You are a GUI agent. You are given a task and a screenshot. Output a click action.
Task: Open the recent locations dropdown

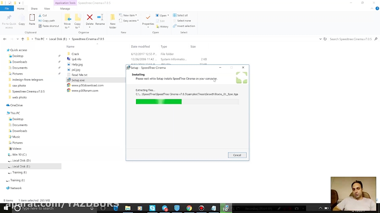tap(17, 39)
